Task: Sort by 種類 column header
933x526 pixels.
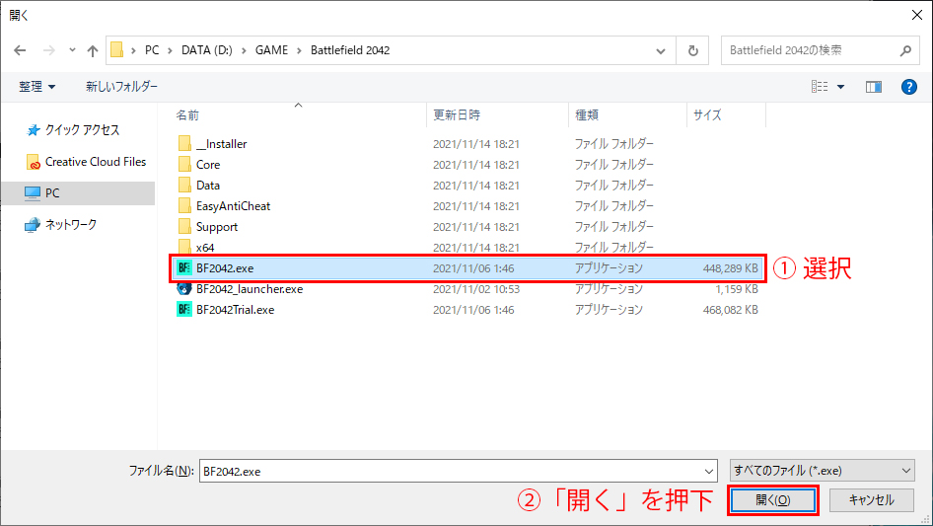Action: pos(587,114)
